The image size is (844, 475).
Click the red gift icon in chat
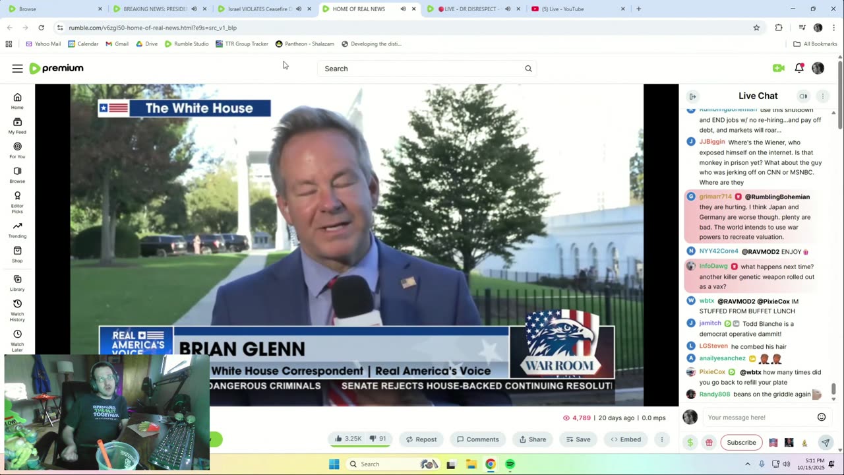point(709,443)
